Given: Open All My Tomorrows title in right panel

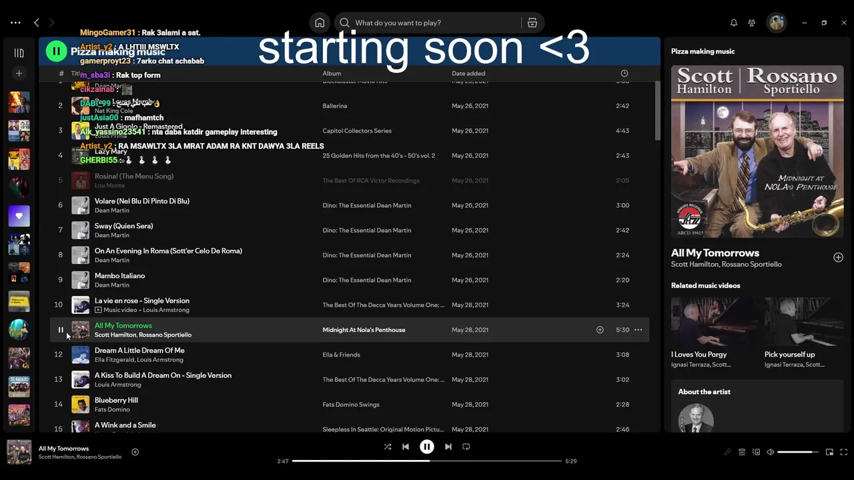Looking at the screenshot, I should (715, 253).
